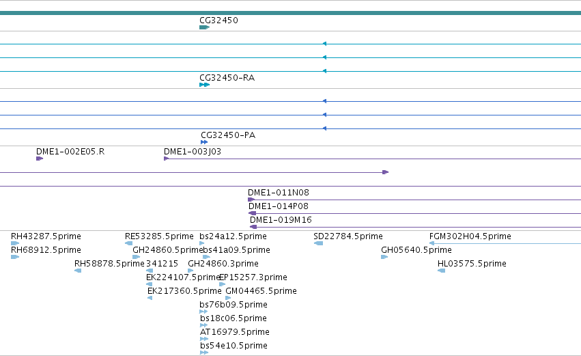This screenshot has height=356, width=581.
Task: Click the AT16979.5prime label
Action: pos(235,333)
